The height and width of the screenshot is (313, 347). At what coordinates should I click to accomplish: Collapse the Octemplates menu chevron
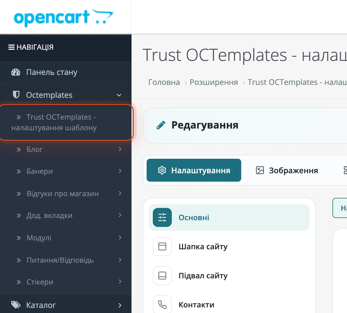(x=119, y=95)
